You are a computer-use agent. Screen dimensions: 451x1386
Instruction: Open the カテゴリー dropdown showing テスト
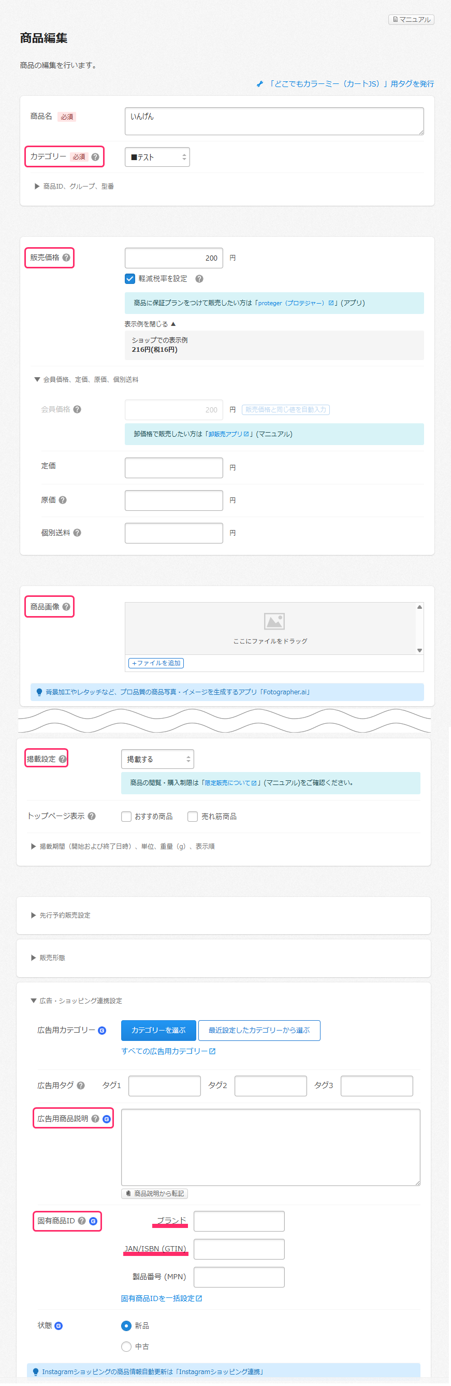click(x=157, y=157)
